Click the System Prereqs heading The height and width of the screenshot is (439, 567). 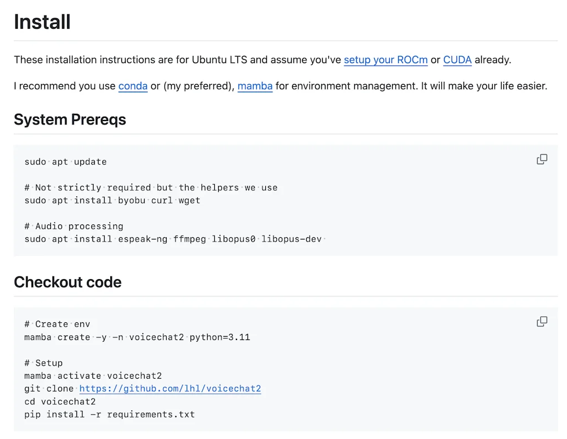(70, 119)
